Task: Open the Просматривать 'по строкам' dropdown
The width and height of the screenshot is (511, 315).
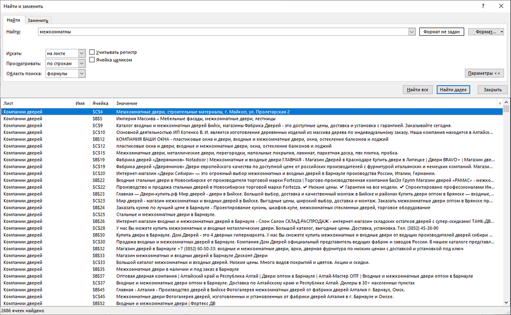Action: click(82, 64)
